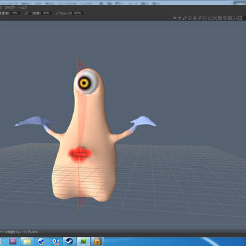246x246 pixels.
Task: Click the 30% value field in options bar
Action: (46, 13)
